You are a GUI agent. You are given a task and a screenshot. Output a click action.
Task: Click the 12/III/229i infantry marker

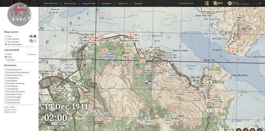[x=180, y=91]
